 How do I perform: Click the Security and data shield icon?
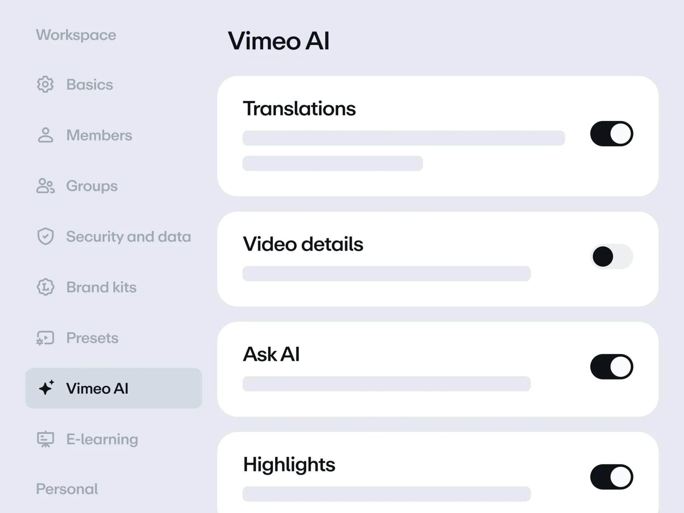pos(45,237)
